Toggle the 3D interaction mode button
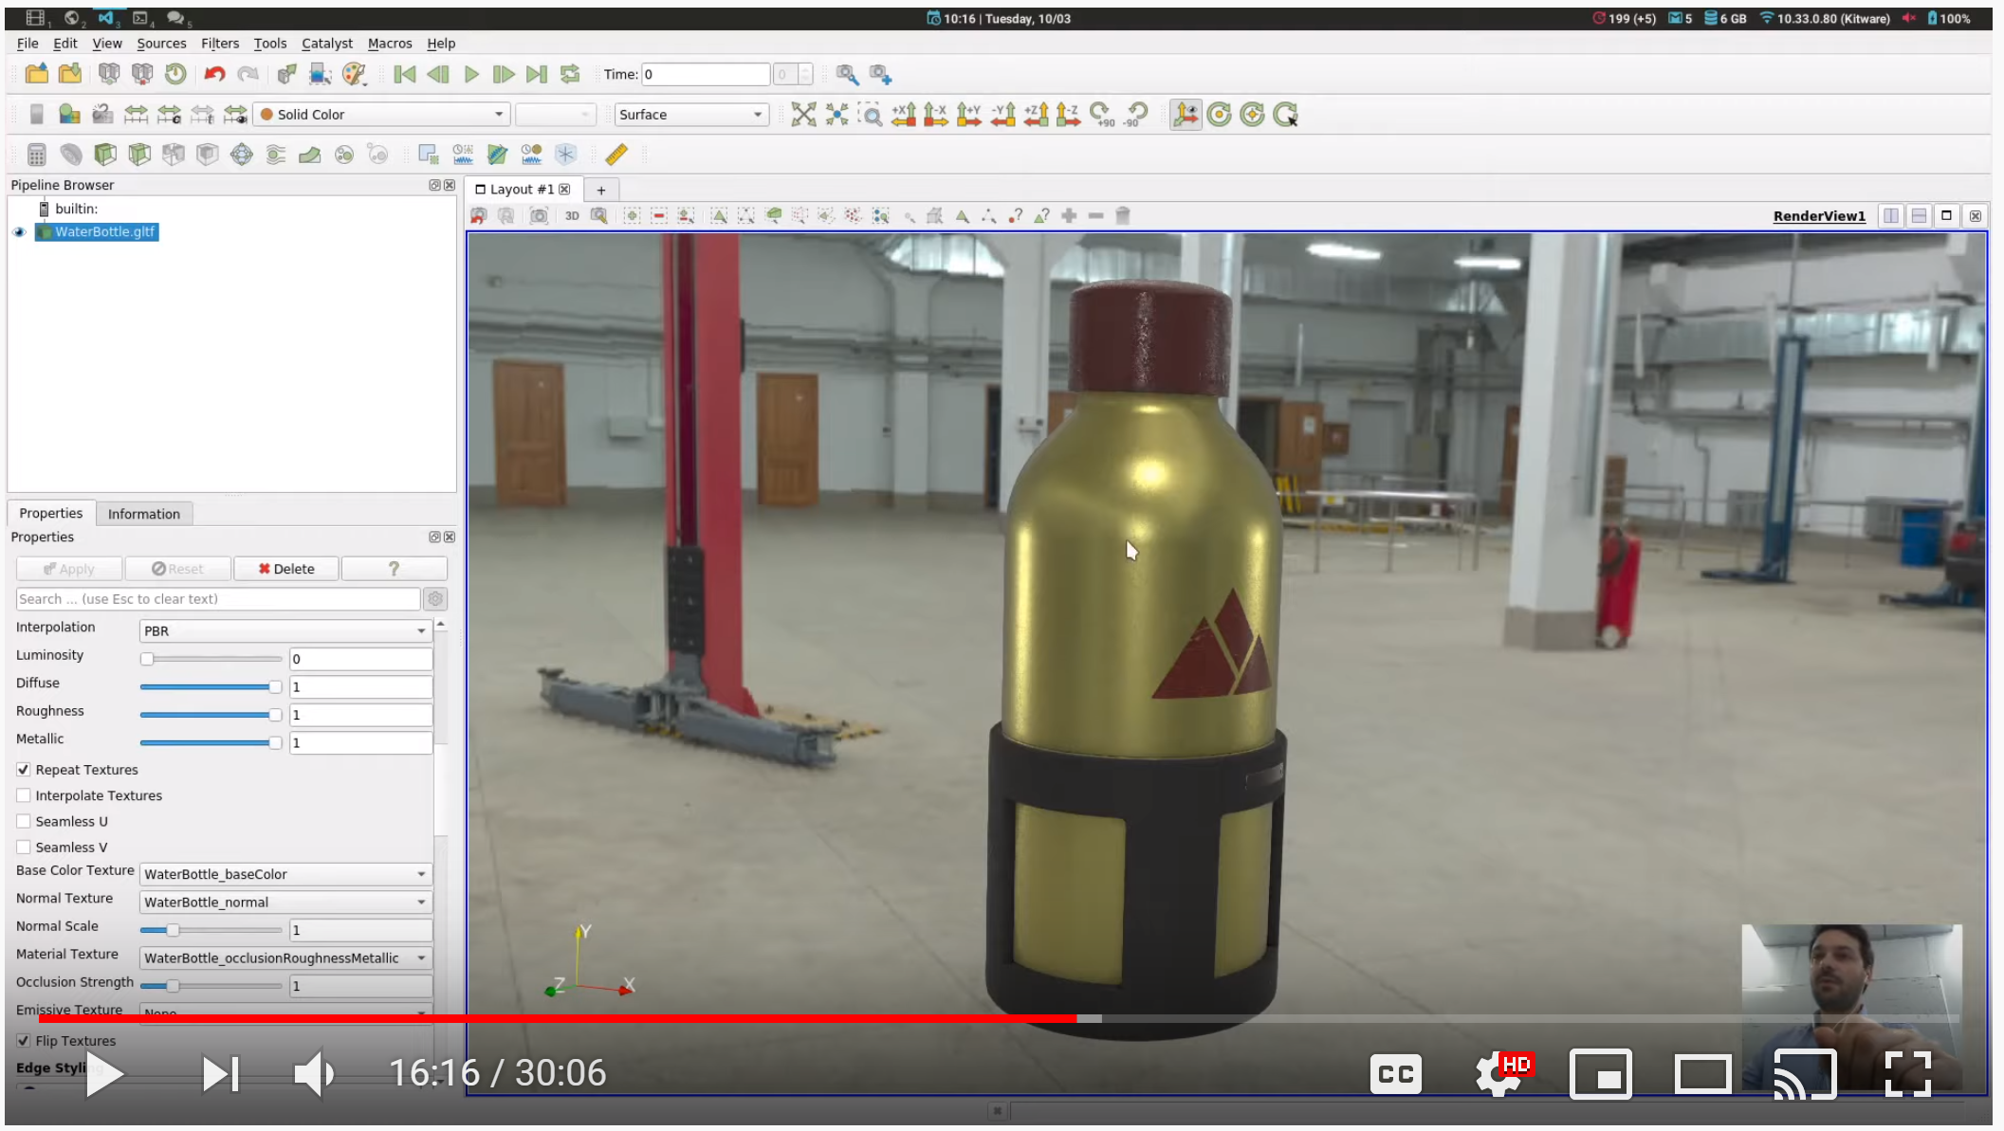 click(x=572, y=216)
